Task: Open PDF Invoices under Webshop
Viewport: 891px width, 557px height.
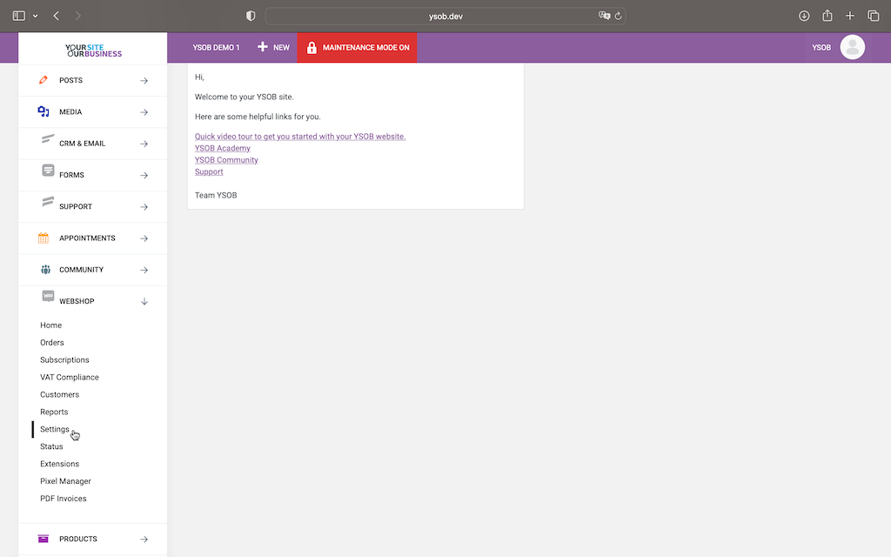Action: 63,499
